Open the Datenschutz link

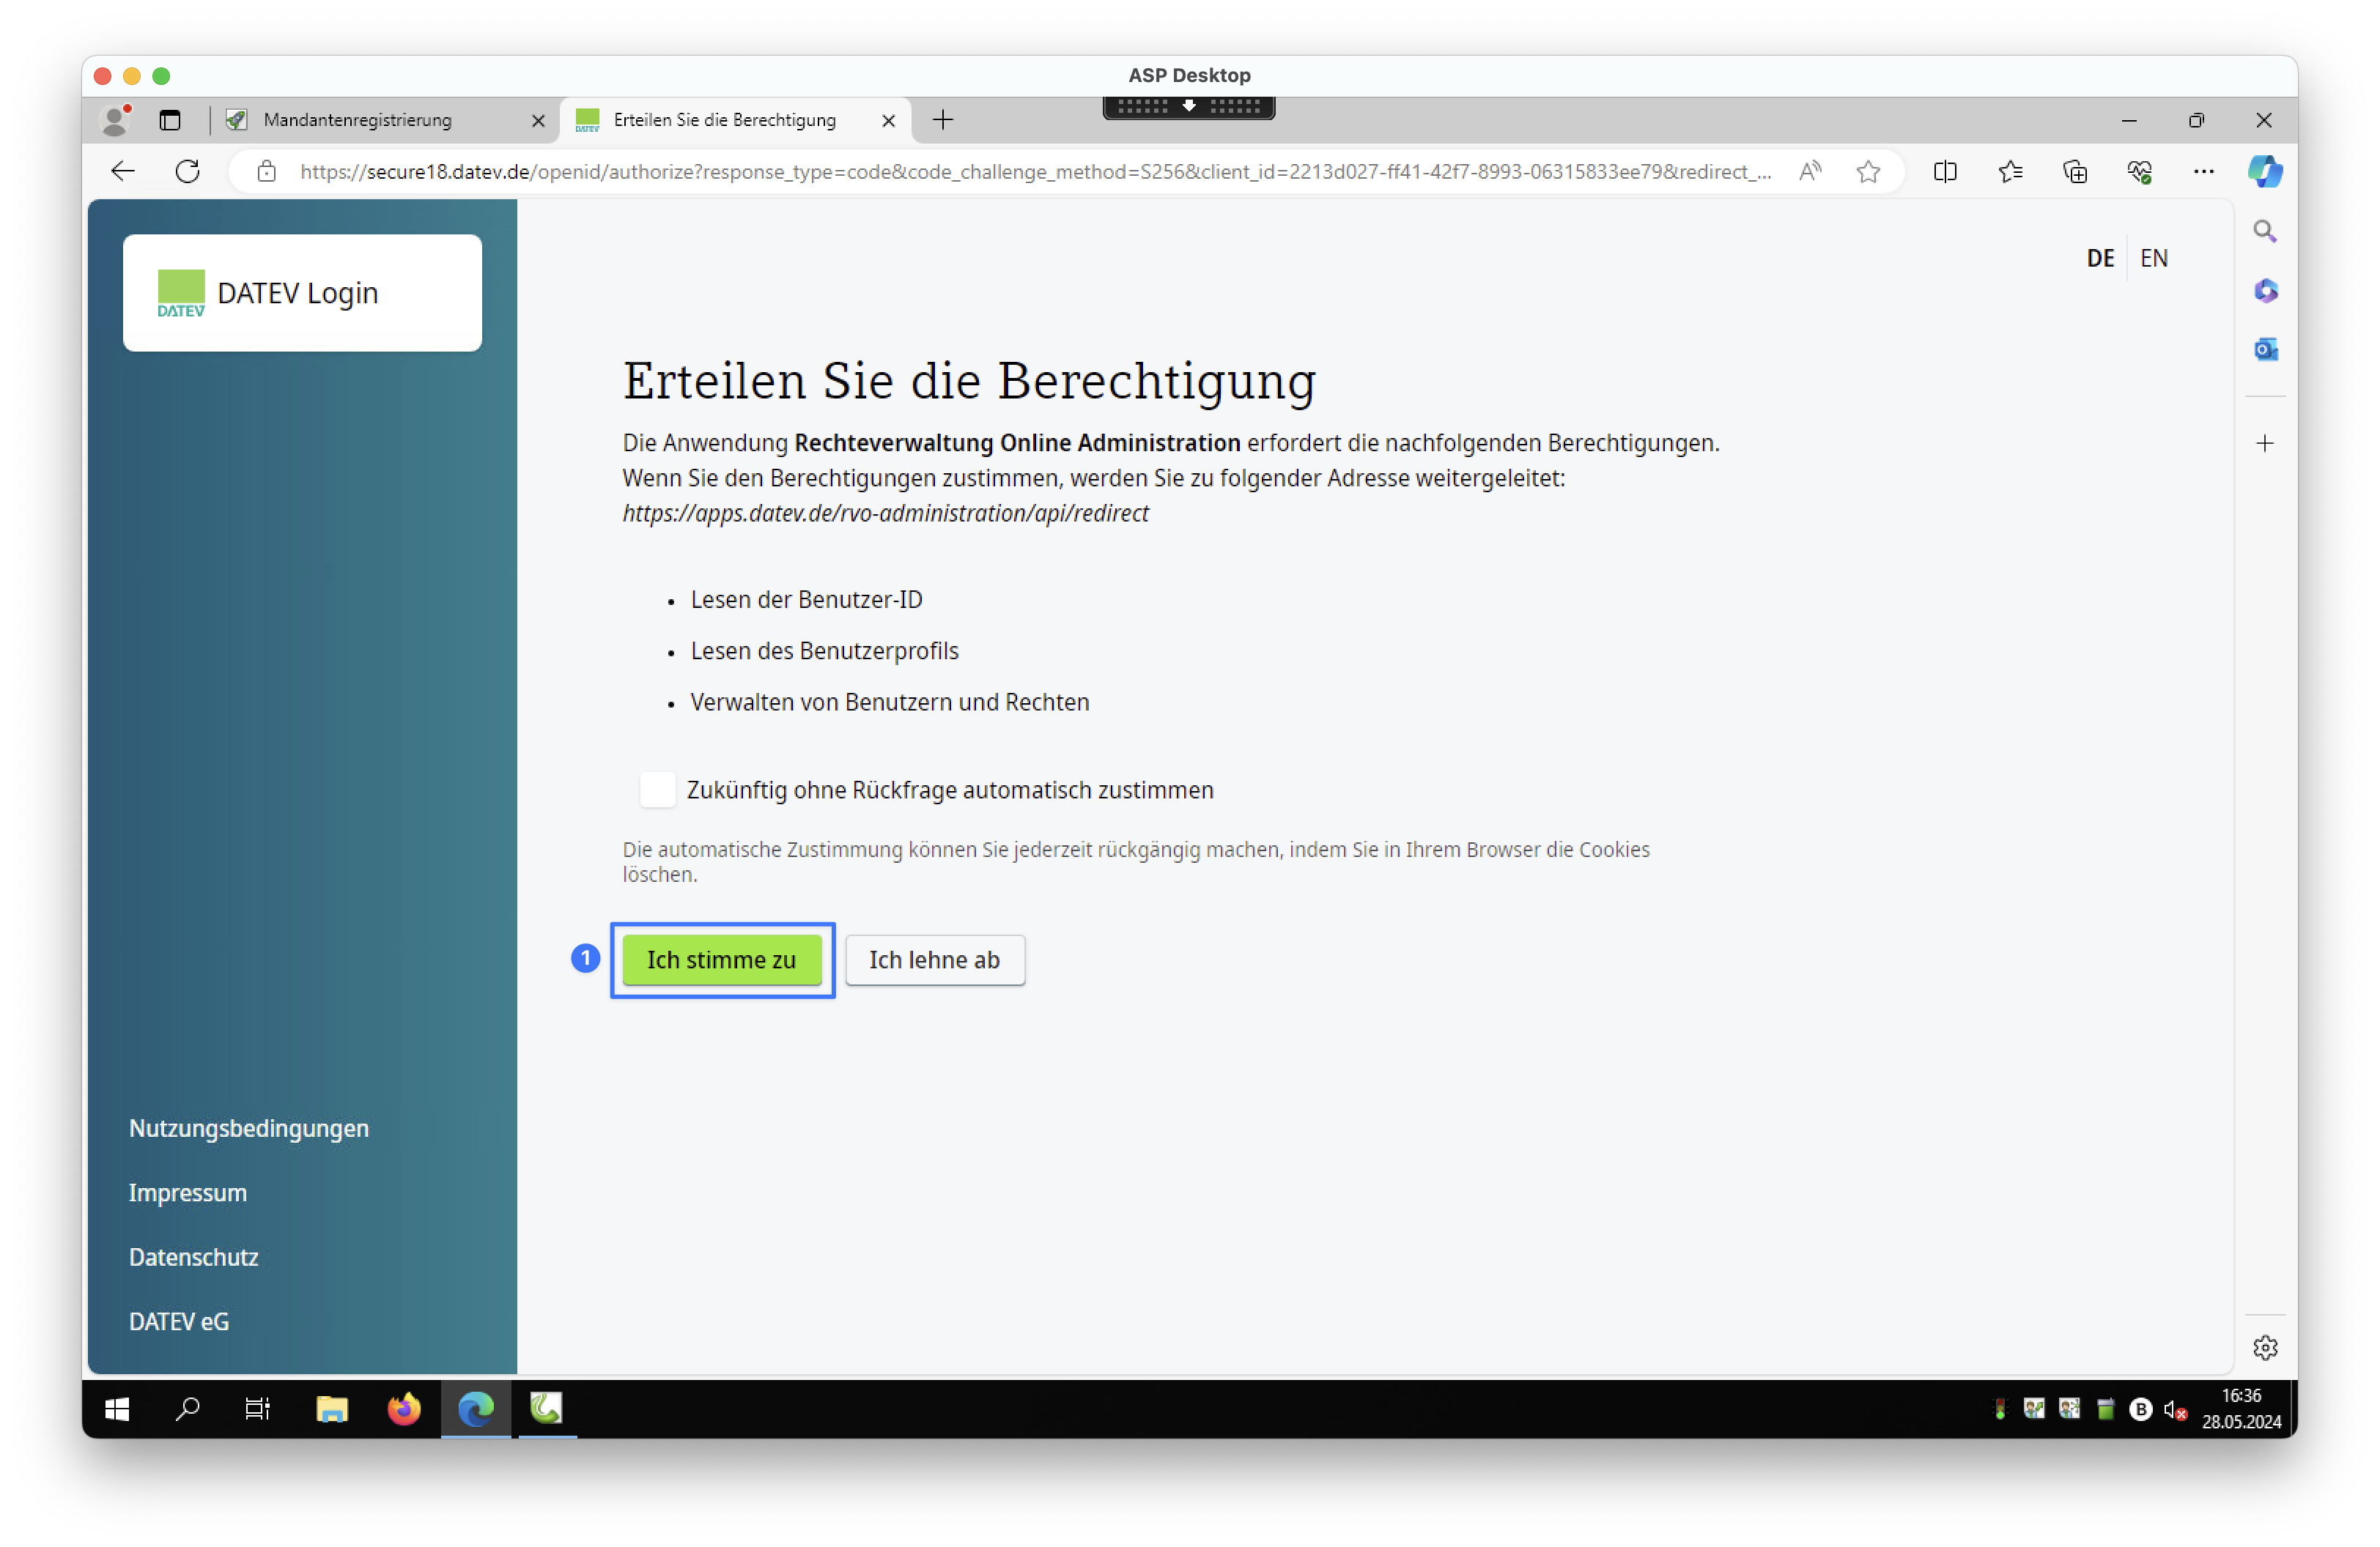pos(194,1257)
